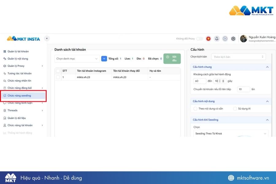Click the Tên tài khoản Instagram column header
The width and height of the screenshot is (276, 184).
91,71
